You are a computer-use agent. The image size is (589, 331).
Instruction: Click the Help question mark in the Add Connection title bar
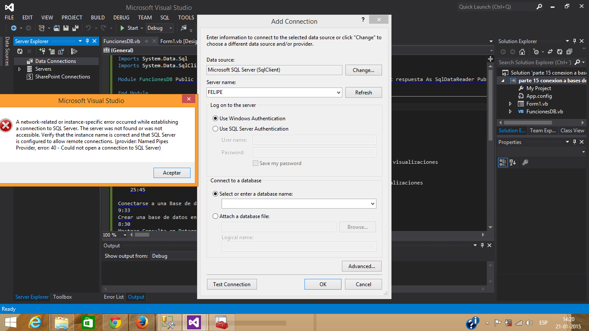pos(363,19)
